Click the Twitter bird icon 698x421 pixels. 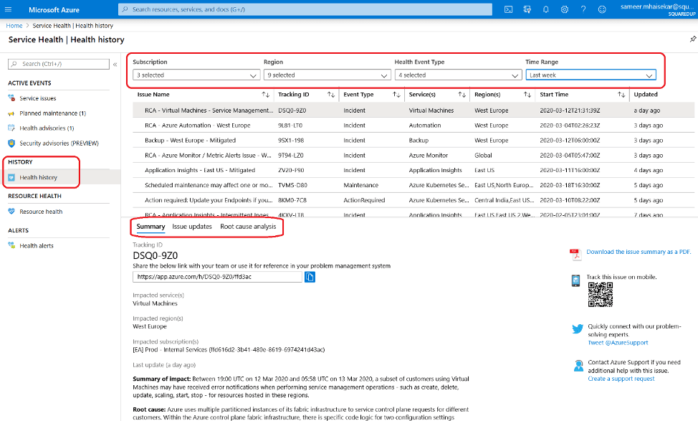(x=578, y=328)
